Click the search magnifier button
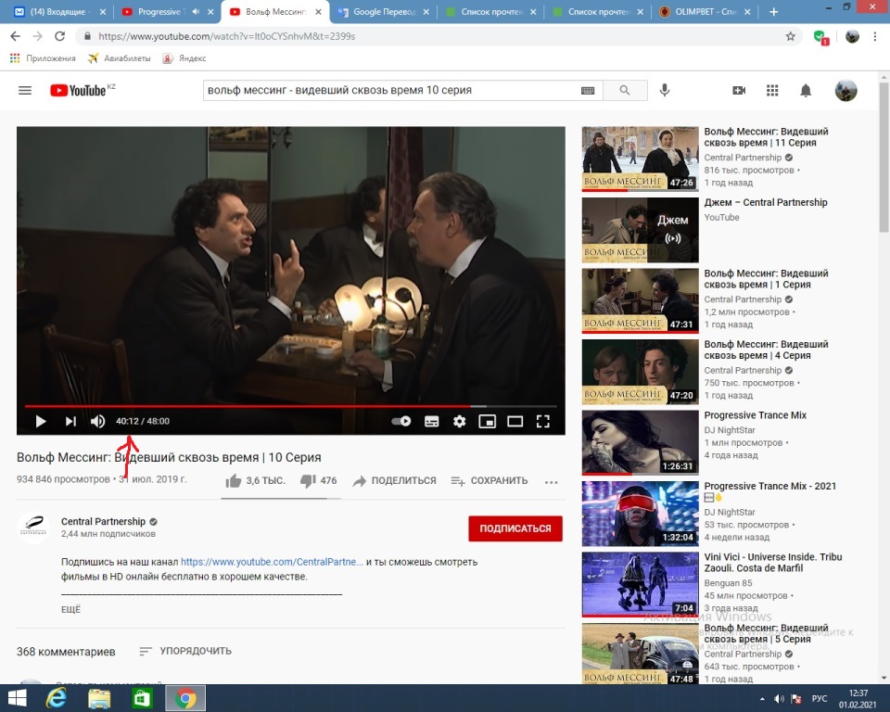 tap(625, 90)
